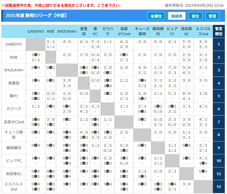
Task: Click the 高部JFC2nd column header
Action: click(124, 31)
